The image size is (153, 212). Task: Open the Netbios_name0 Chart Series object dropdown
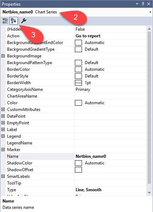point(150,12)
